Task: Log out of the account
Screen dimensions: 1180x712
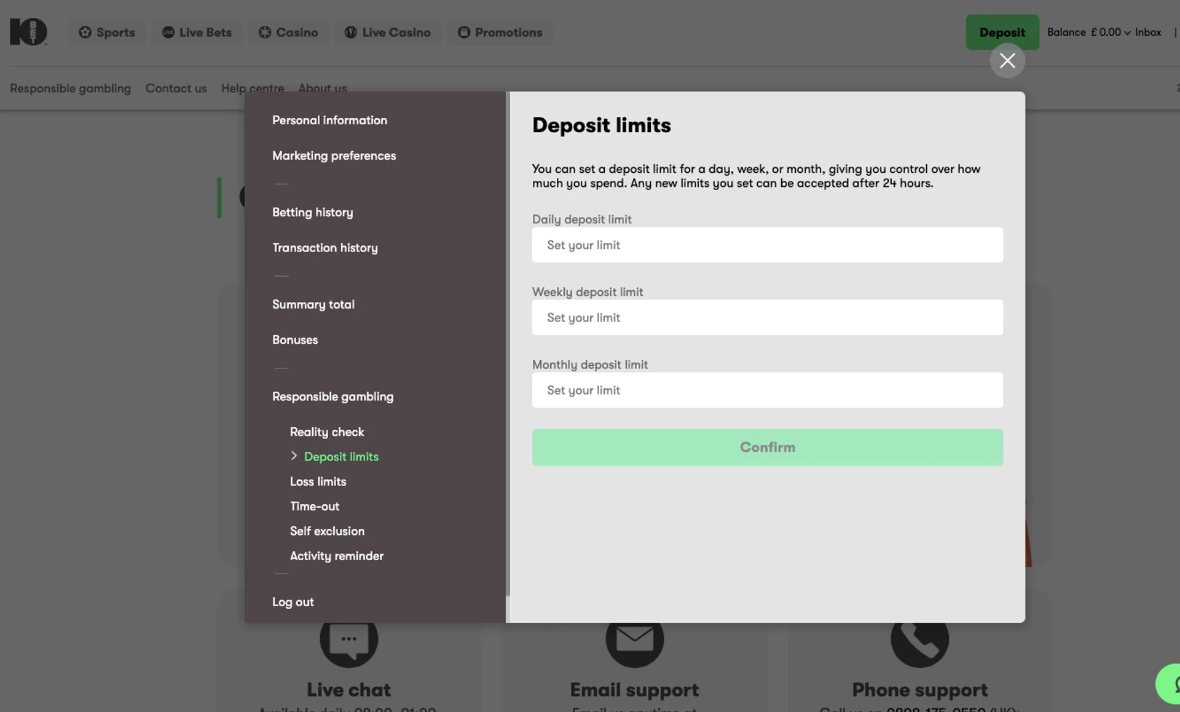Action: point(293,602)
